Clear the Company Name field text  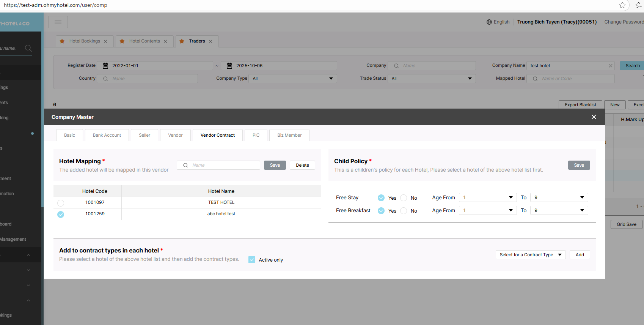pos(610,66)
